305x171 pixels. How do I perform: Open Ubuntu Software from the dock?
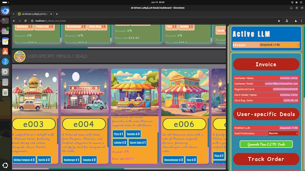5,51
